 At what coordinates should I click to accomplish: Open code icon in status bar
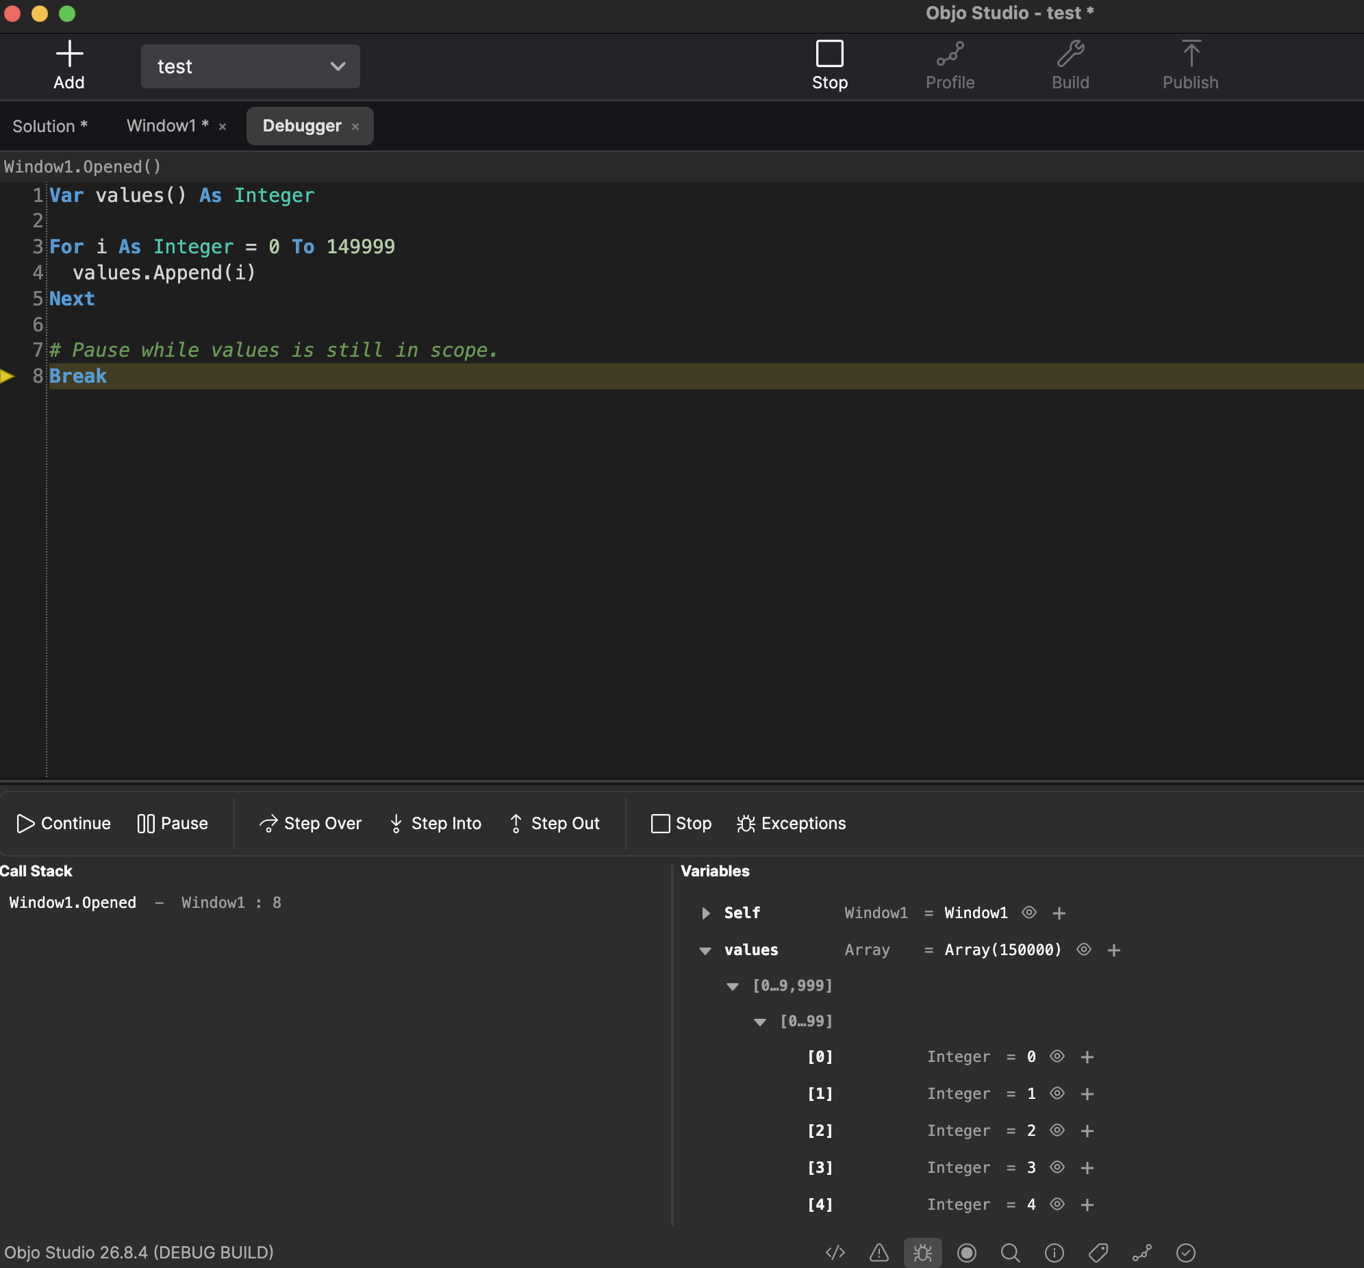[x=835, y=1254]
